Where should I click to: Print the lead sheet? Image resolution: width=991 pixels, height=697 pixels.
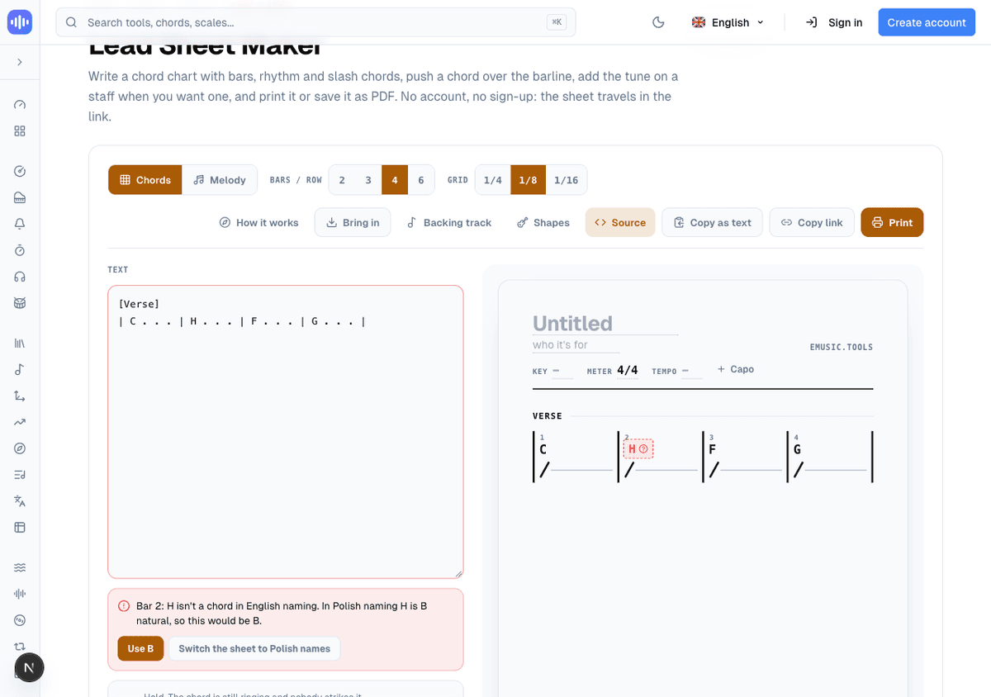pos(892,222)
